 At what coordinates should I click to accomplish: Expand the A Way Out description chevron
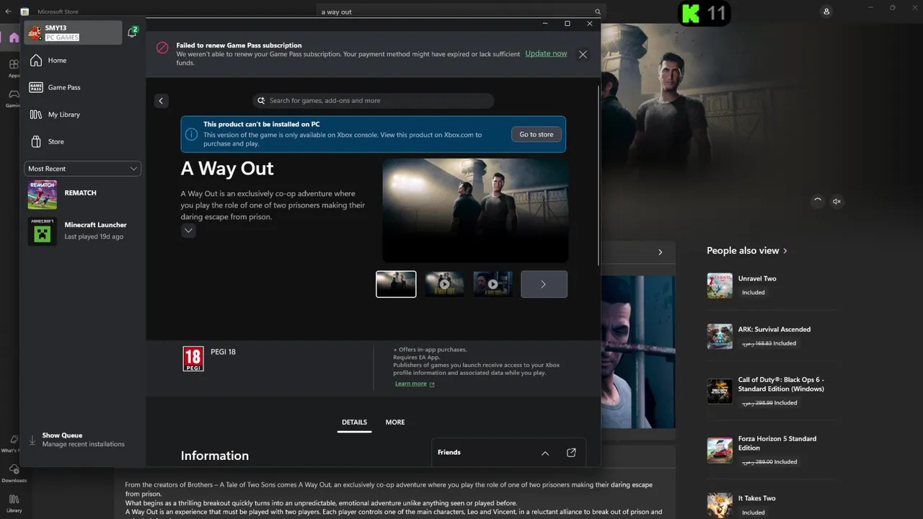[x=188, y=231]
